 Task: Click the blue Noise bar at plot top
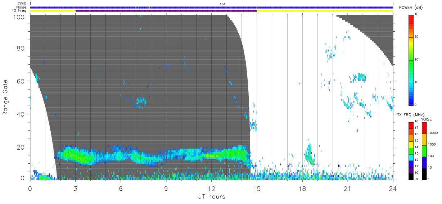click(211, 7)
